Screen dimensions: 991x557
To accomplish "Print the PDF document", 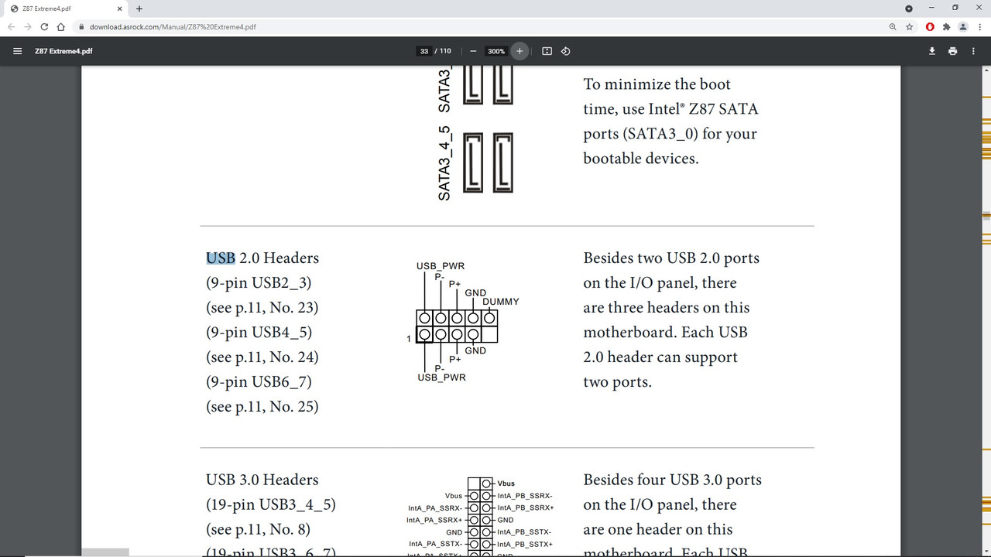I will pos(952,51).
